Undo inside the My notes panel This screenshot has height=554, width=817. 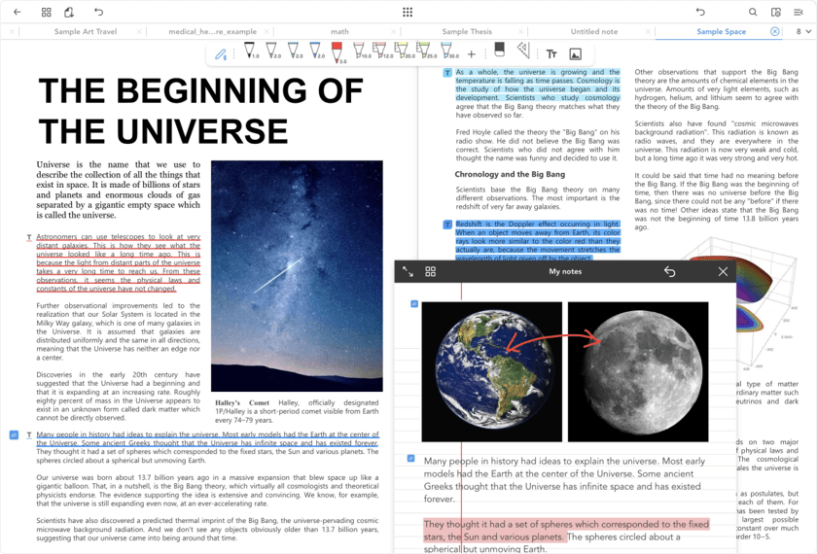pos(669,271)
